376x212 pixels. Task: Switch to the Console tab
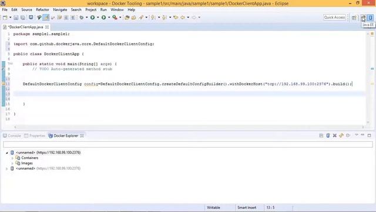point(12,136)
